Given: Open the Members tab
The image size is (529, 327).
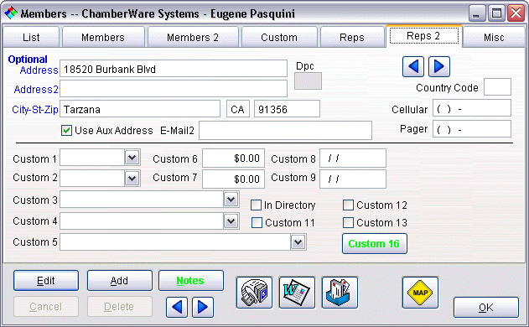Looking at the screenshot, I should click(x=103, y=37).
